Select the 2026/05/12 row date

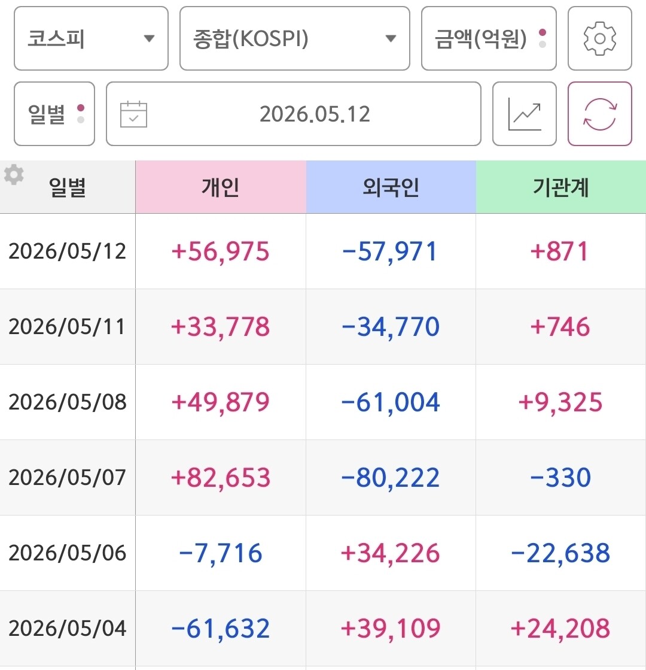(x=68, y=251)
